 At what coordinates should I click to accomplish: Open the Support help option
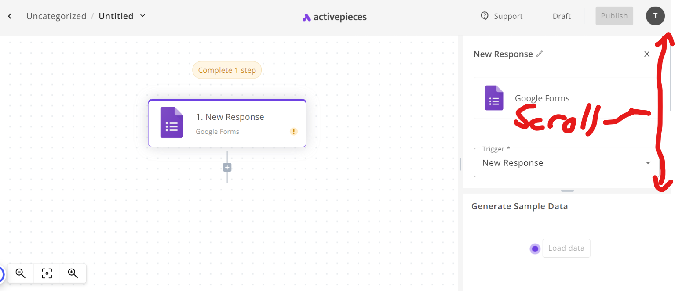coord(502,16)
